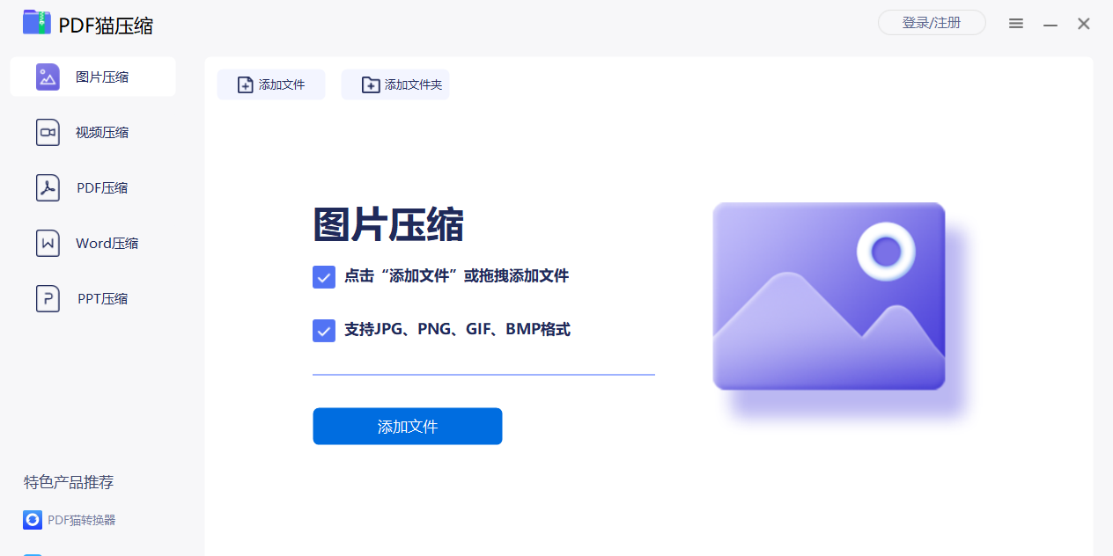Toggle the checkbox beside 支持JPG、PNG、GIF、BMP格式
Image resolution: width=1113 pixels, height=556 pixels.
(x=324, y=331)
